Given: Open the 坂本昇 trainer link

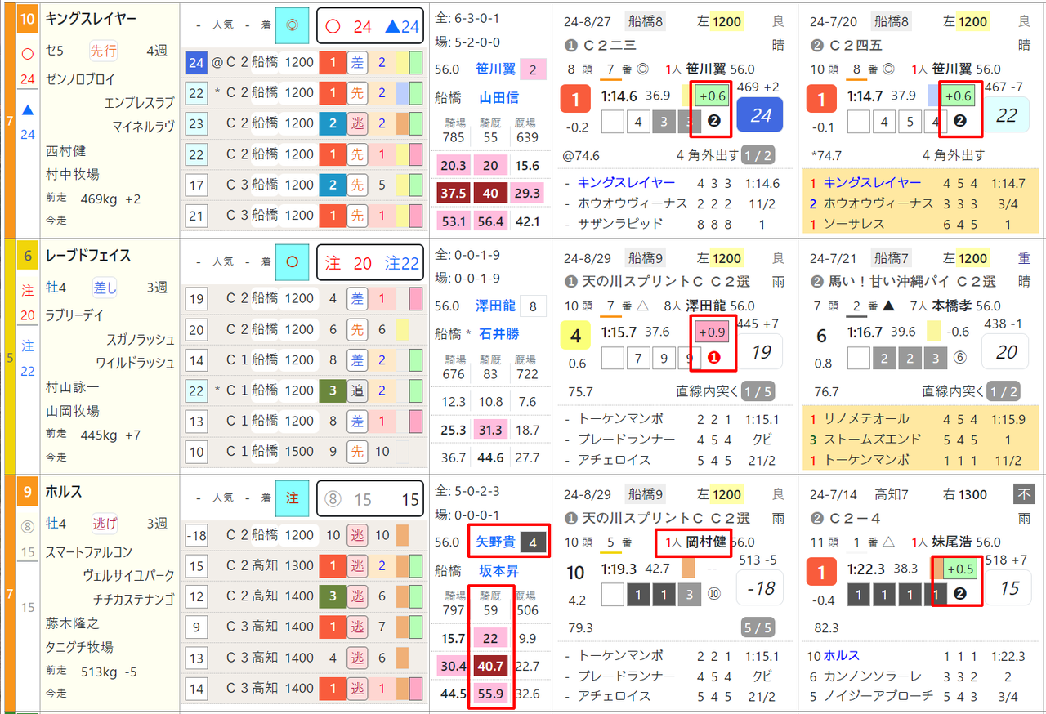Looking at the screenshot, I should tap(500, 570).
